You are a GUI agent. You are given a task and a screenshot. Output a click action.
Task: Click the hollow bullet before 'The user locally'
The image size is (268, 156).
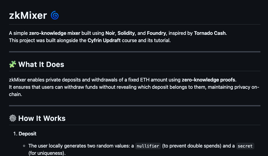(24, 146)
